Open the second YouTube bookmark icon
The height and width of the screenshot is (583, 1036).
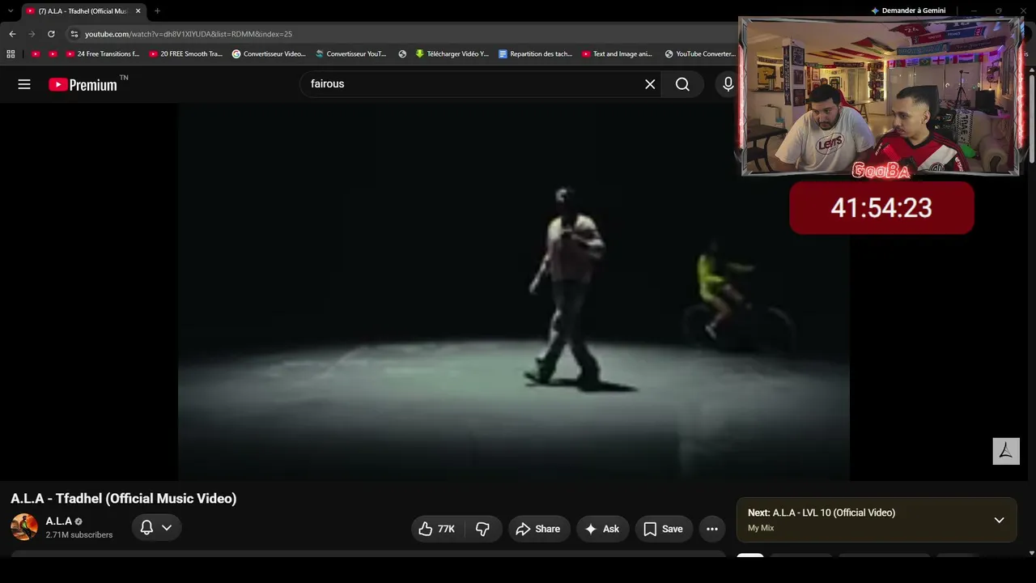pyautogui.click(x=53, y=54)
